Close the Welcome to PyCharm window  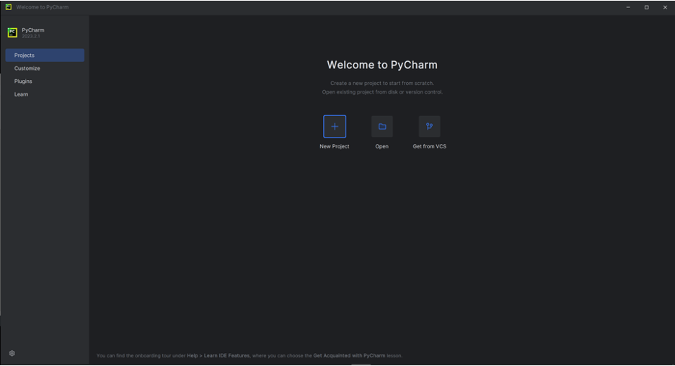click(665, 7)
